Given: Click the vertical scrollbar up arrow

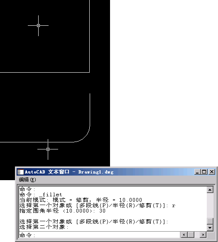Looking at the screenshot, I should [210, 190].
